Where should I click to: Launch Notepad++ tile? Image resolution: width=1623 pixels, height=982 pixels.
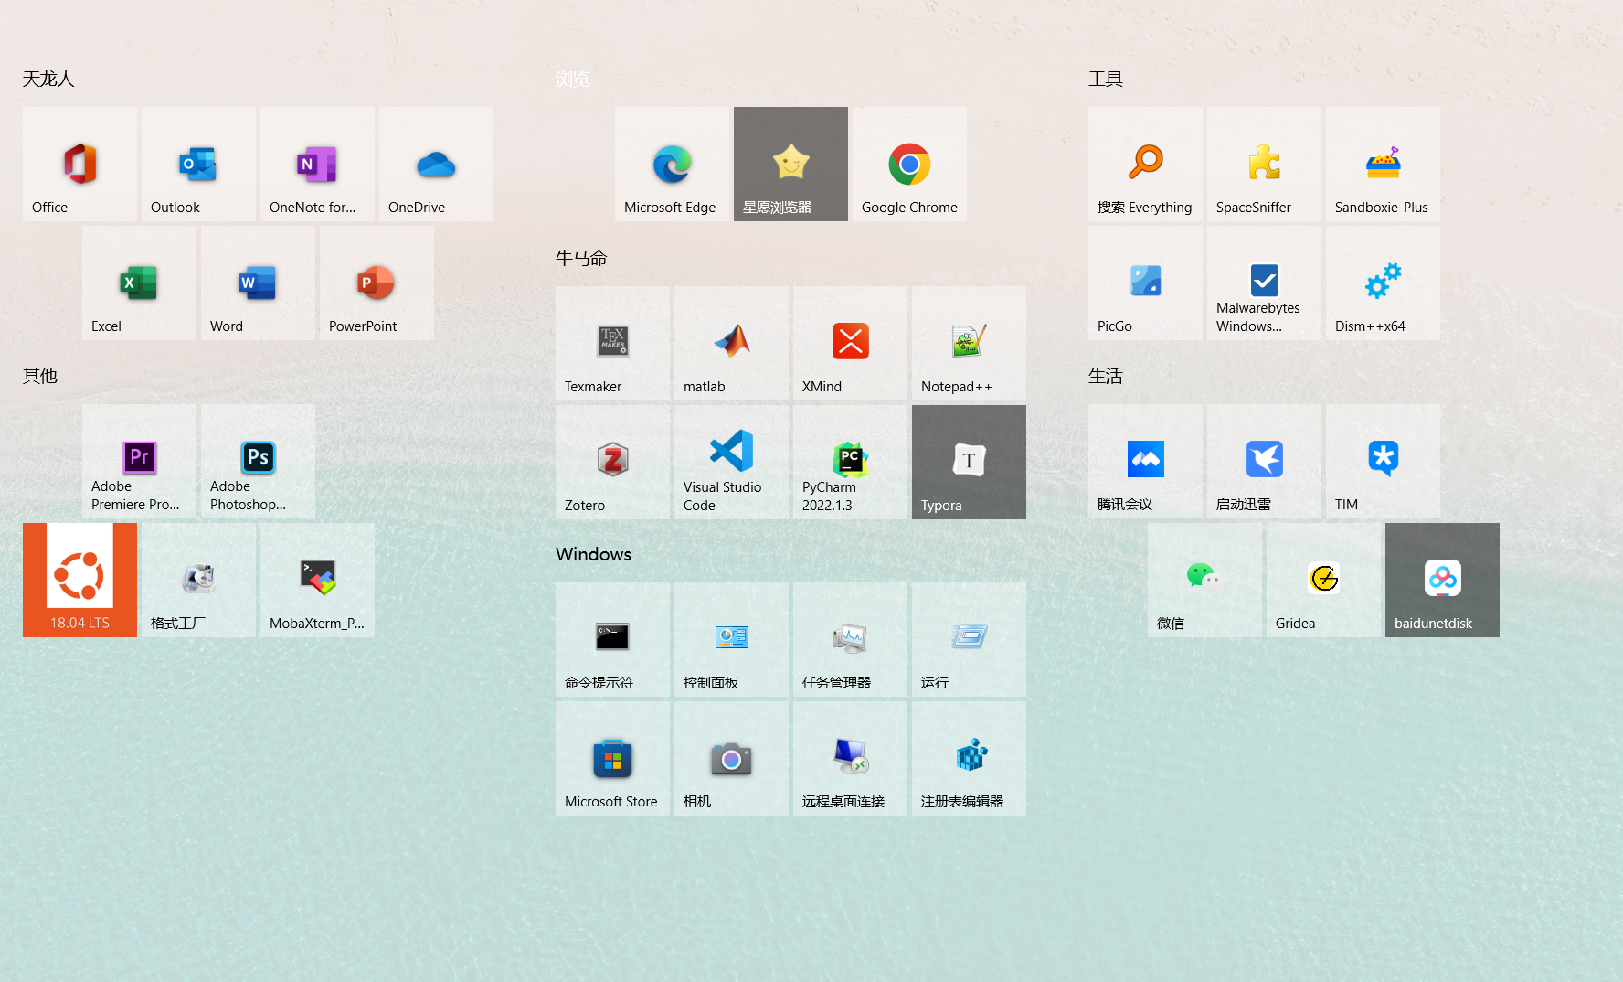969,343
